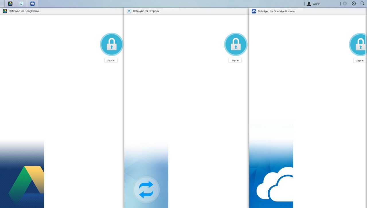The height and width of the screenshot is (208, 367).
Task: Sign in to DataSync for Onedrive Business
Action: pos(360,60)
